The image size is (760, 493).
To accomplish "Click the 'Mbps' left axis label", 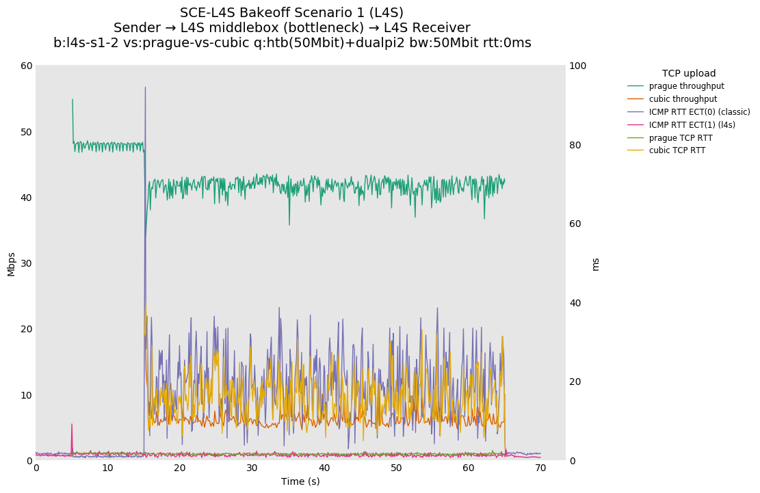I will (x=11, y=263).
